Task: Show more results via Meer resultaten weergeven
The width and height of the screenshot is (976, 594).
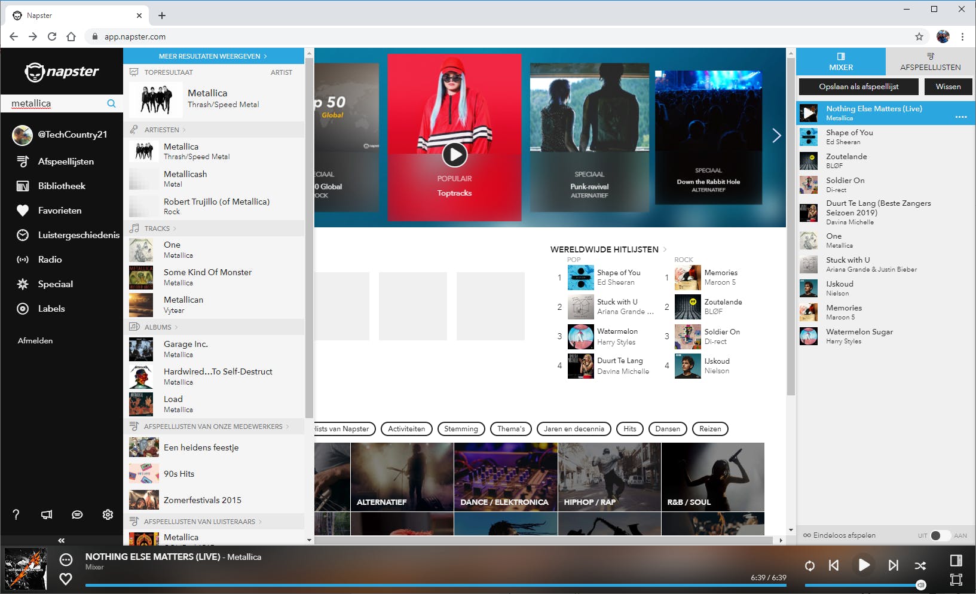Action: (213, 56)
